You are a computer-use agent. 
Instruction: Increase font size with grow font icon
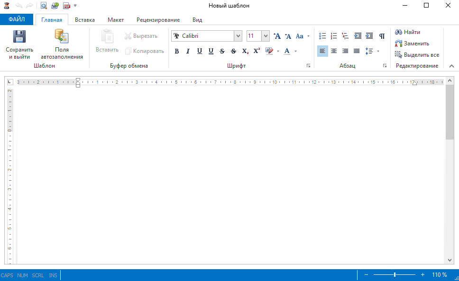click(x=277, y=36)
